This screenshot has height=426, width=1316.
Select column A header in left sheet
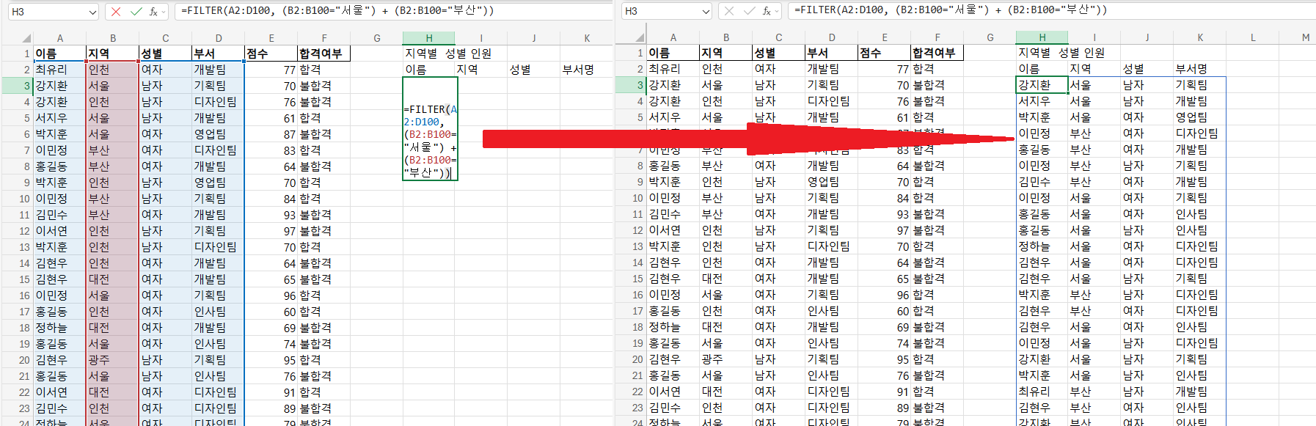pyautogui.click(x=60, y=38)
